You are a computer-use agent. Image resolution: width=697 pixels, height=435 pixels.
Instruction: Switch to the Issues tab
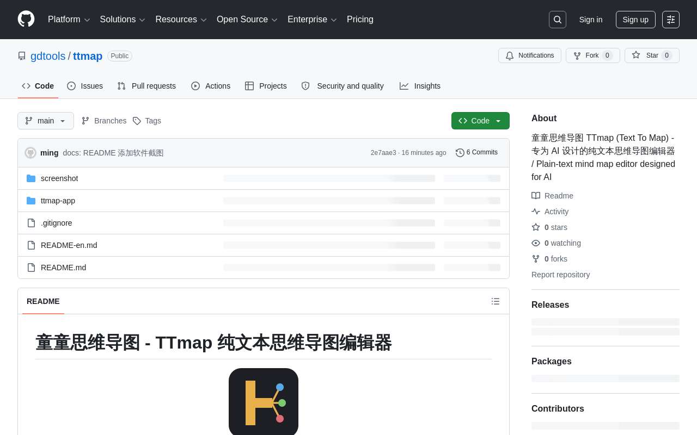coord(85,86)
